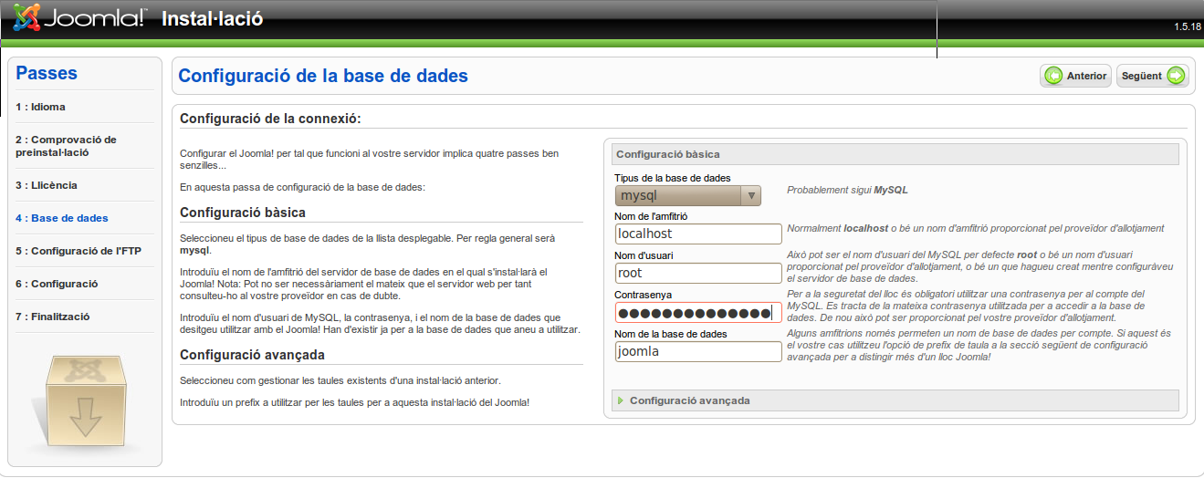1204x478 pixels.
Task: Click the left Configuració bàsica heading
Action: pyautogui.click(x=243, y=213)
